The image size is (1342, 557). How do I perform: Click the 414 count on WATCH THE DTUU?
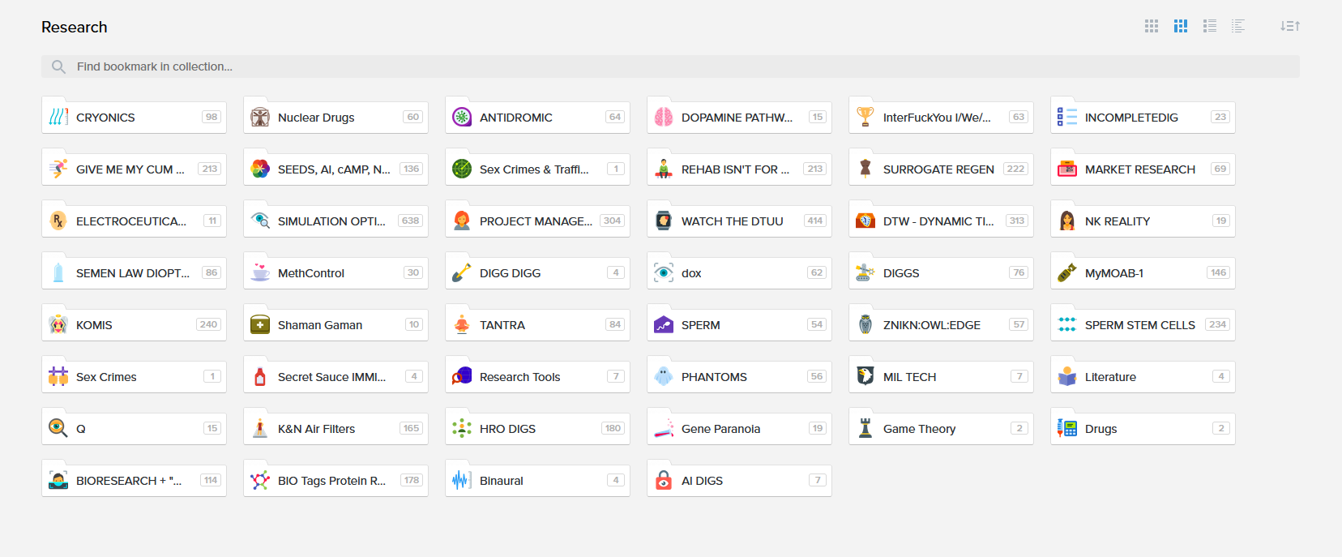(x=815, y=221)
